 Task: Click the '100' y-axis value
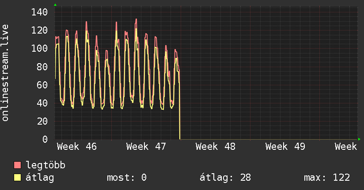[39, 48]
